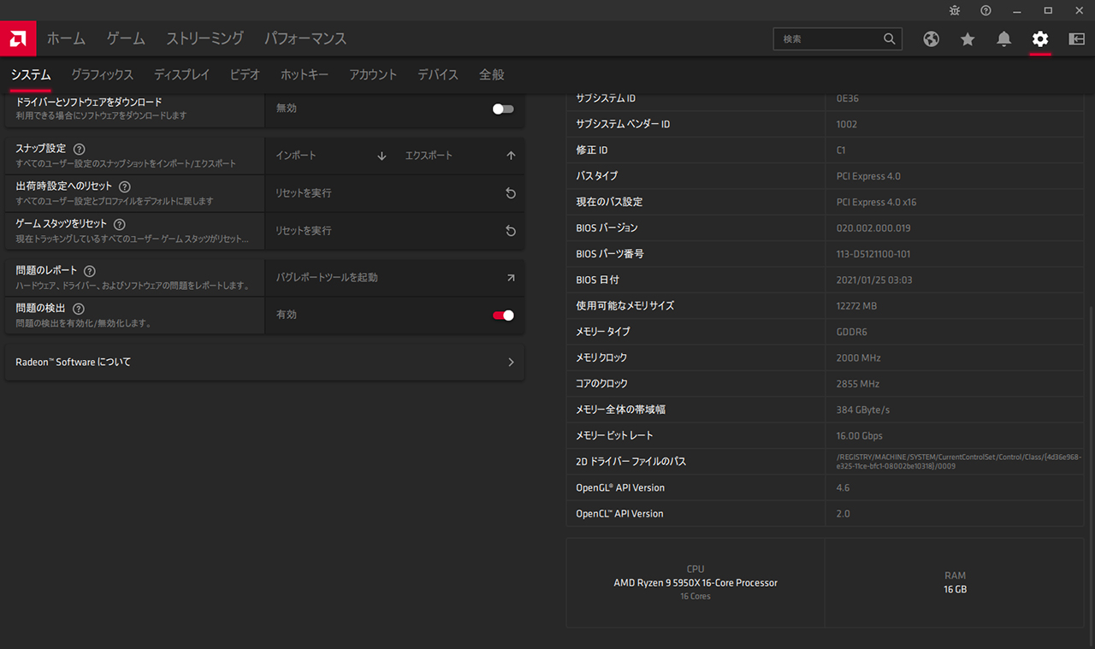Open the アカウント settings tab
The height and width of the screenshot is (649, 1095).
[373, 75]
